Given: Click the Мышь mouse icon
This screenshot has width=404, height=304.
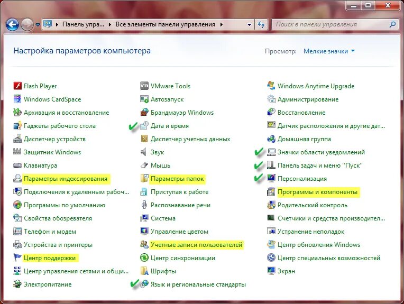Looking at the screenshot, I should [144, 165].
